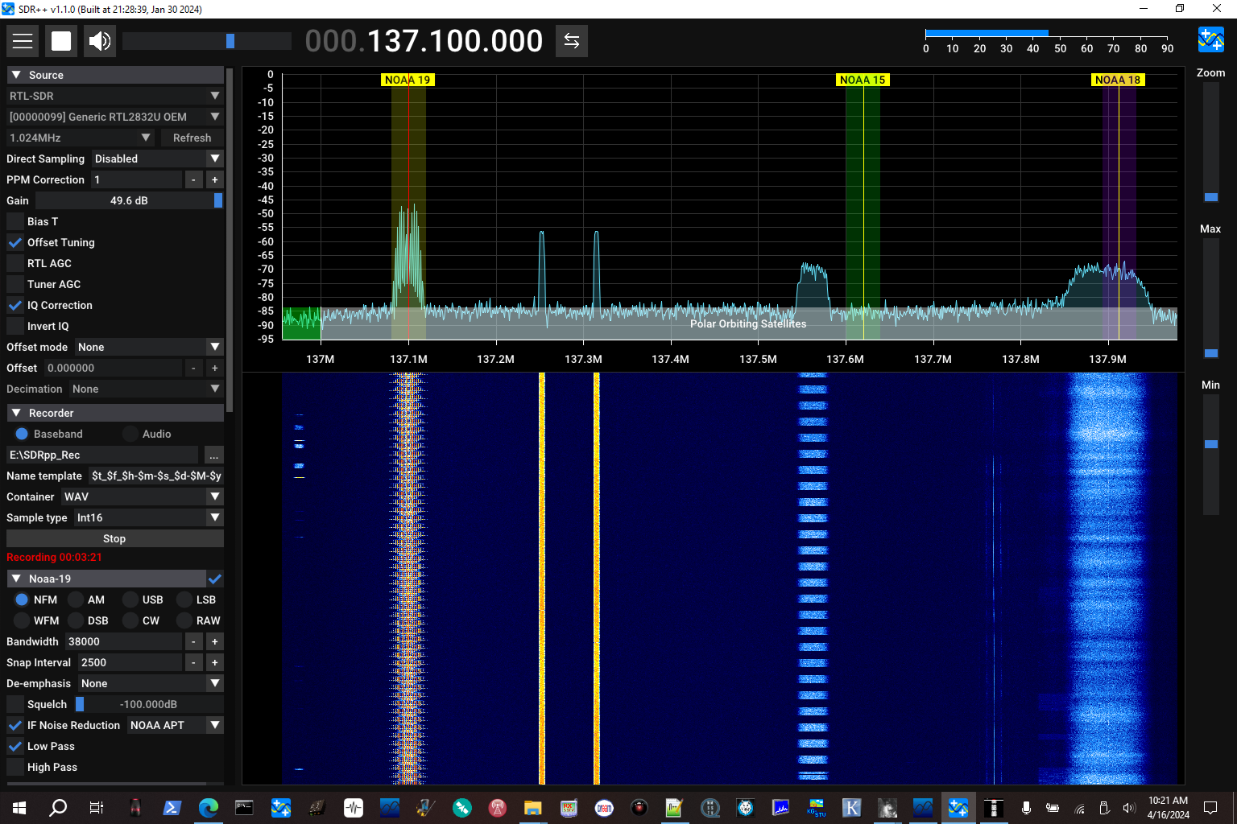Enable the High Pass checkbox
The image size is (1237, 824).
(15, 767)
